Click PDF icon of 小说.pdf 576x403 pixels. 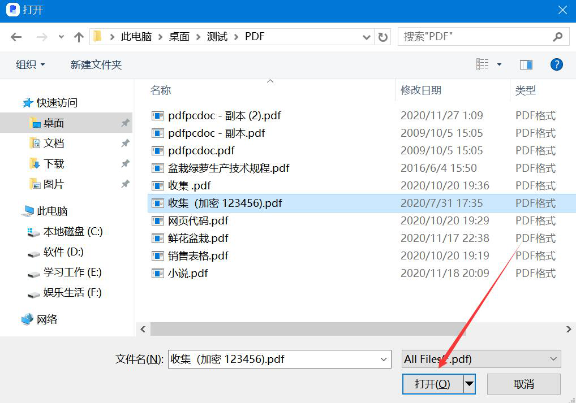click(x=158, y=274)
